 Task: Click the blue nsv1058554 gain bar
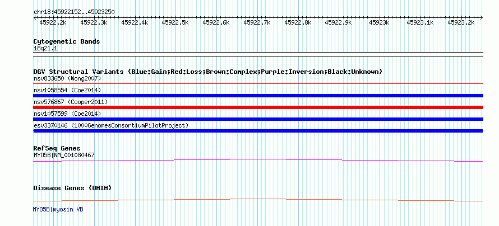tap(258, 96)
